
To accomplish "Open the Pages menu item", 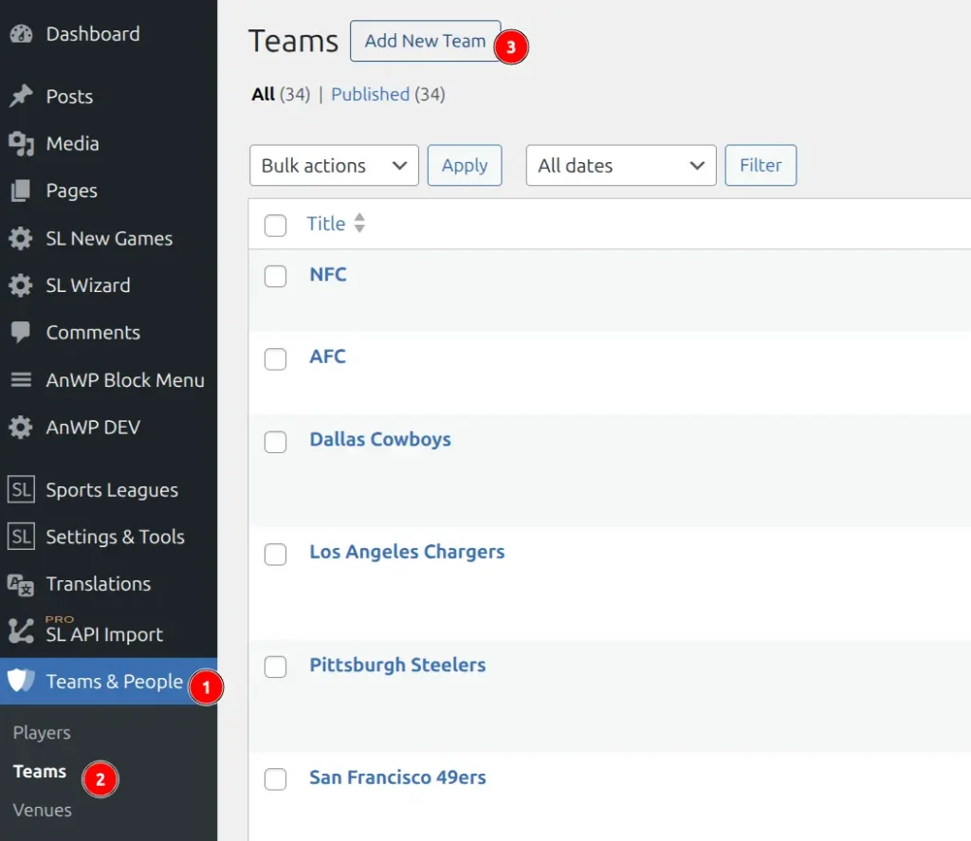I will 72,191.
